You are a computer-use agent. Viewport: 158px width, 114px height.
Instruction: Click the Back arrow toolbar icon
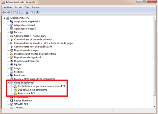point(4,12)
